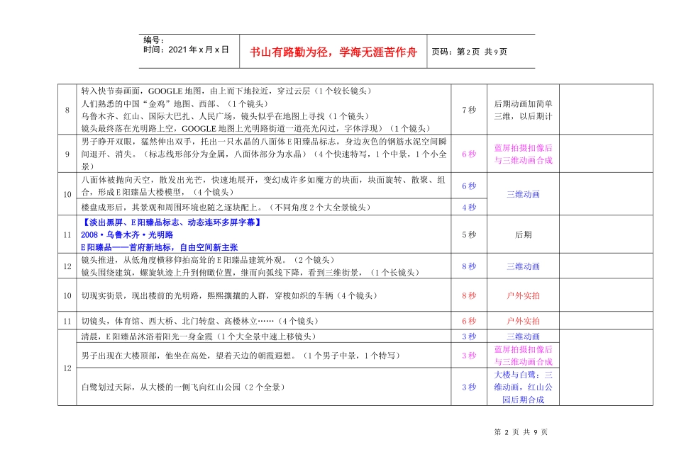
Task: Click "蓝屏拍摄抠像后" cell in row 9
Action: coord(523,154)
